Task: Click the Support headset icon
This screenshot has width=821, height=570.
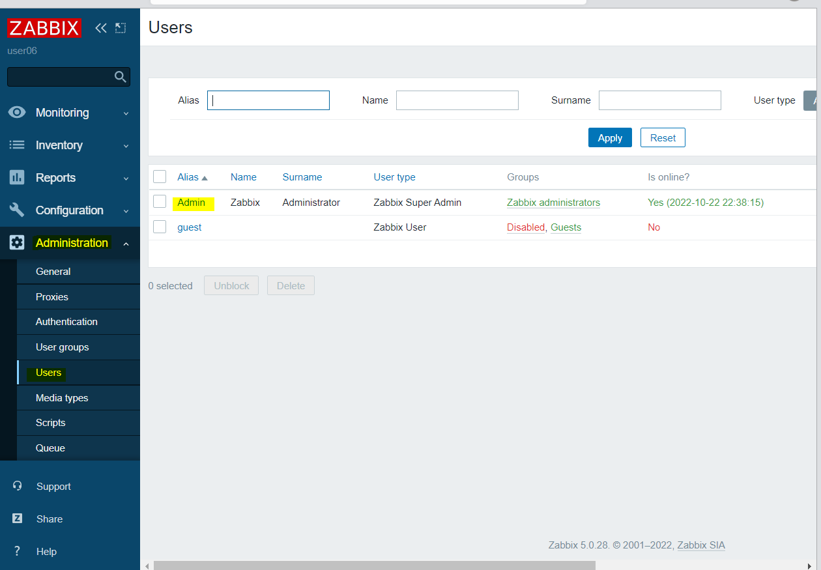Action: point(18,486)
